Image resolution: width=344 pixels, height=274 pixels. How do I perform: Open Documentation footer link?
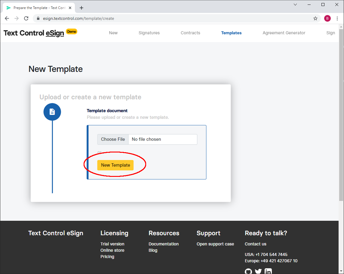[x=164, y=244]
